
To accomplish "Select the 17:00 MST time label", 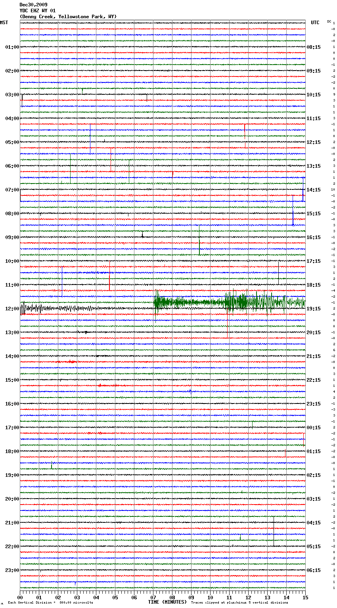I will tap(12, 428).
